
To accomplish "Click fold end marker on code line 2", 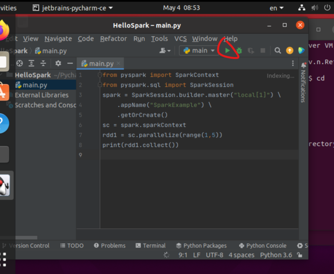I will tap(100, 85).
